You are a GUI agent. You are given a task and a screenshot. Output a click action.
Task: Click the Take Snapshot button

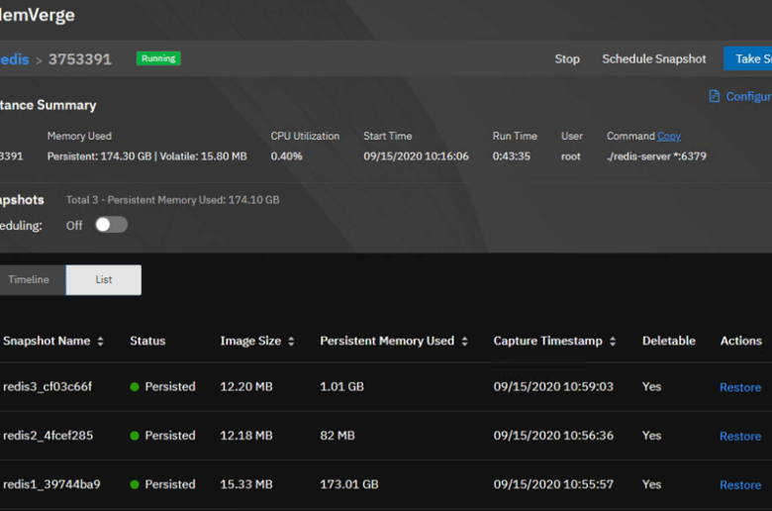(x=748, y=58)
